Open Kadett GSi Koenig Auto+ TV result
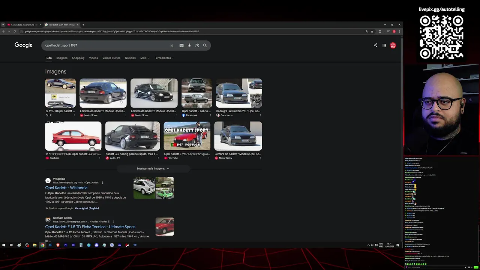Screen dimensions: 480x270 point(132,136)
